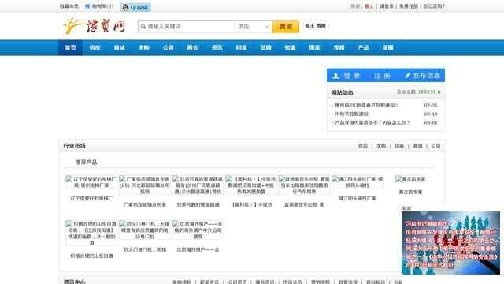This screenshot has width=504, height=284.
Task: Open the 山东白酒 product thumbnail
Action: pos(91,234)
